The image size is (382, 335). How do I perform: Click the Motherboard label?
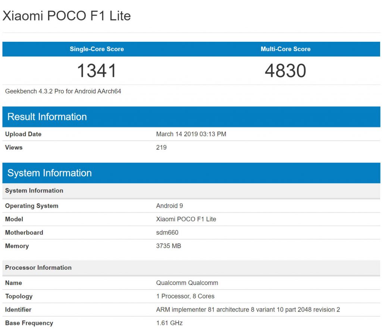click(24, 233)
